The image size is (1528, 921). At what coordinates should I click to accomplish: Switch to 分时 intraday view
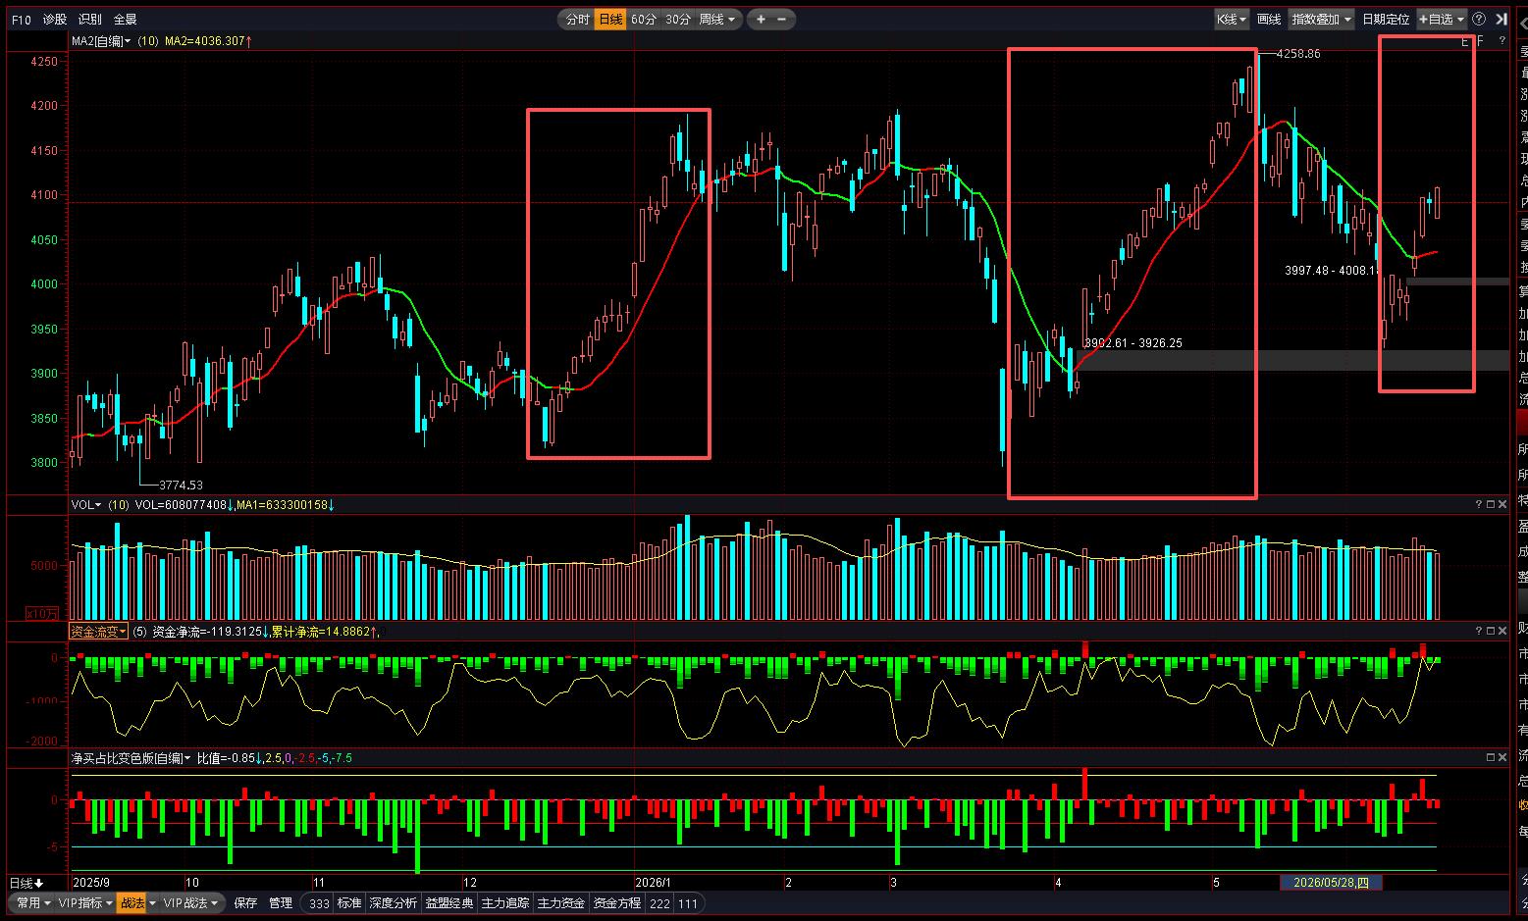[x=578, y=20]
